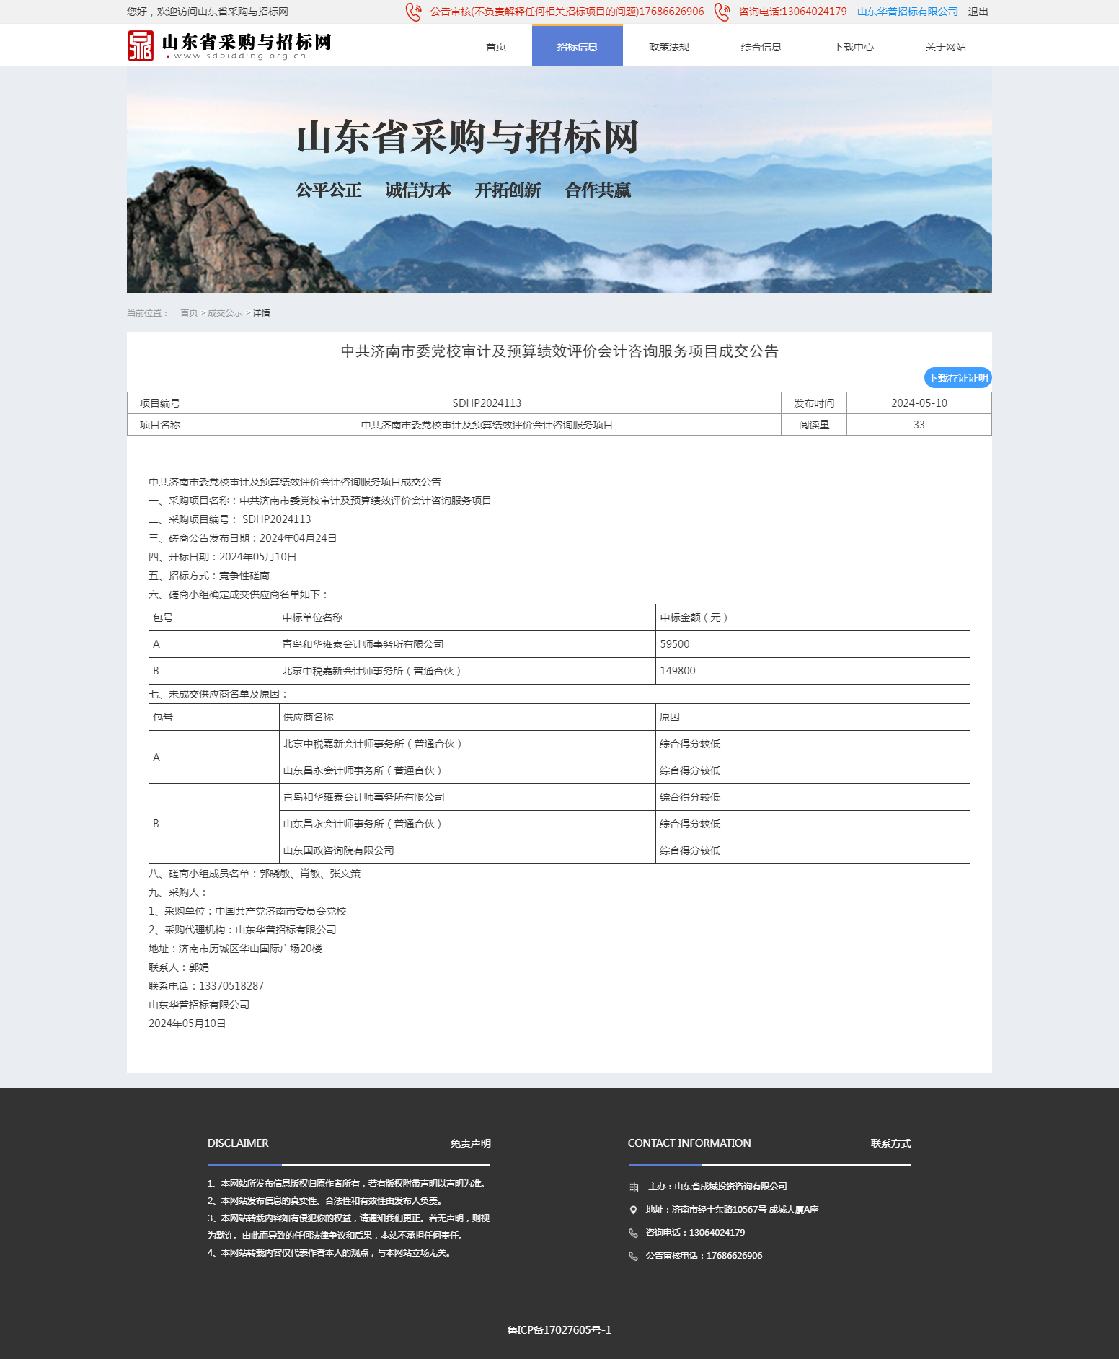This screenshot has width=1119, height=1359.
Task: Click the CONTACT INFORMATION footer heading
Action: 689,1143
